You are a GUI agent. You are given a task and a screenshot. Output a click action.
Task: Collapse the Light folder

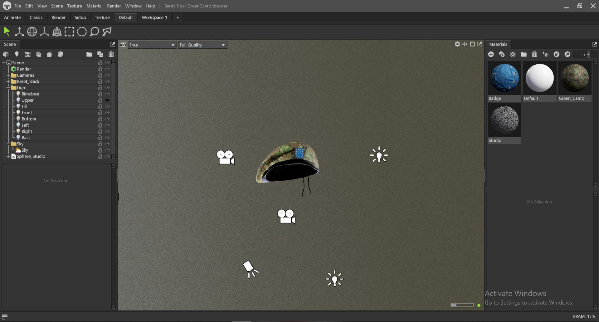(8, 88)
